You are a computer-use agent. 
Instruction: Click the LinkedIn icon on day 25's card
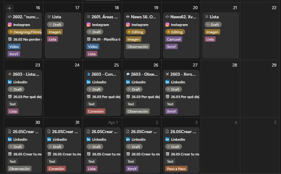click(89, 82)
